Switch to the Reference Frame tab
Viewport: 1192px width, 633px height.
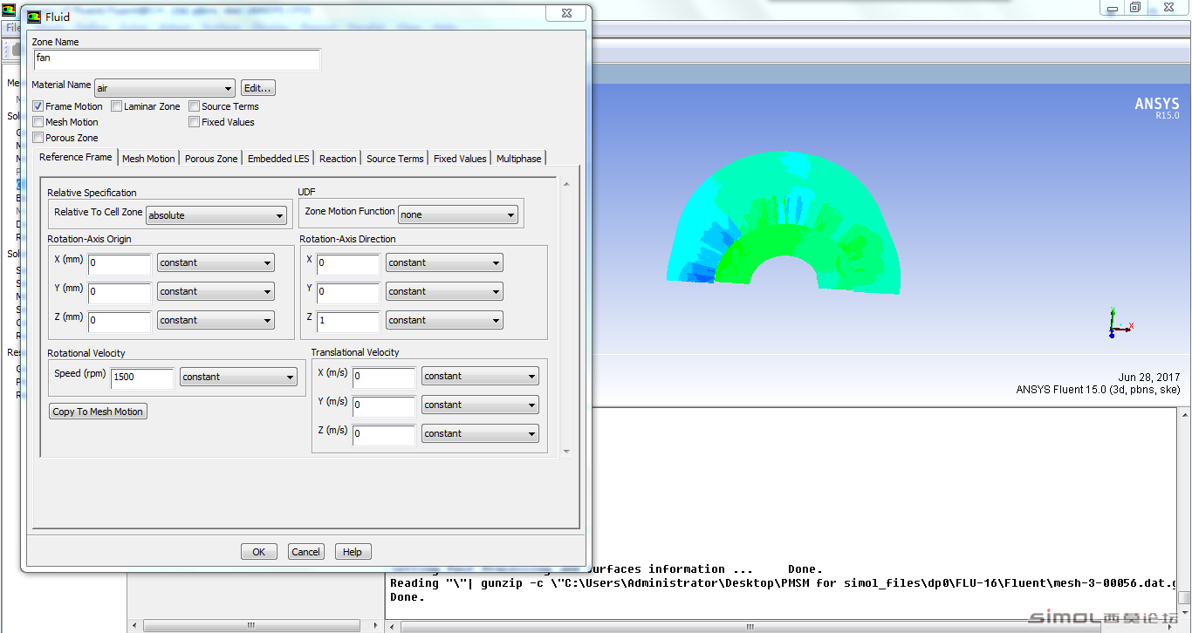point(76,157)
